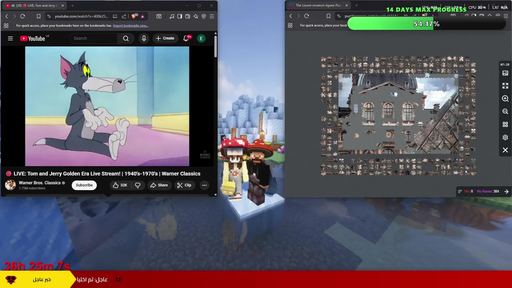Screen dimensions: 512x288
Task: Reload the puzzlegarage page
Action: (x=306, y=16)
